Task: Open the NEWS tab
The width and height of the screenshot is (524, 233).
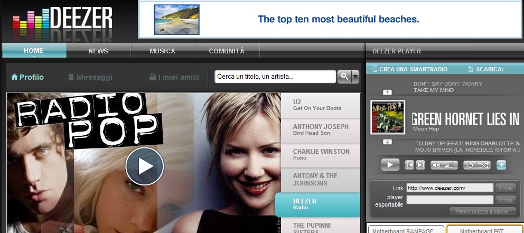Action: 98,51
